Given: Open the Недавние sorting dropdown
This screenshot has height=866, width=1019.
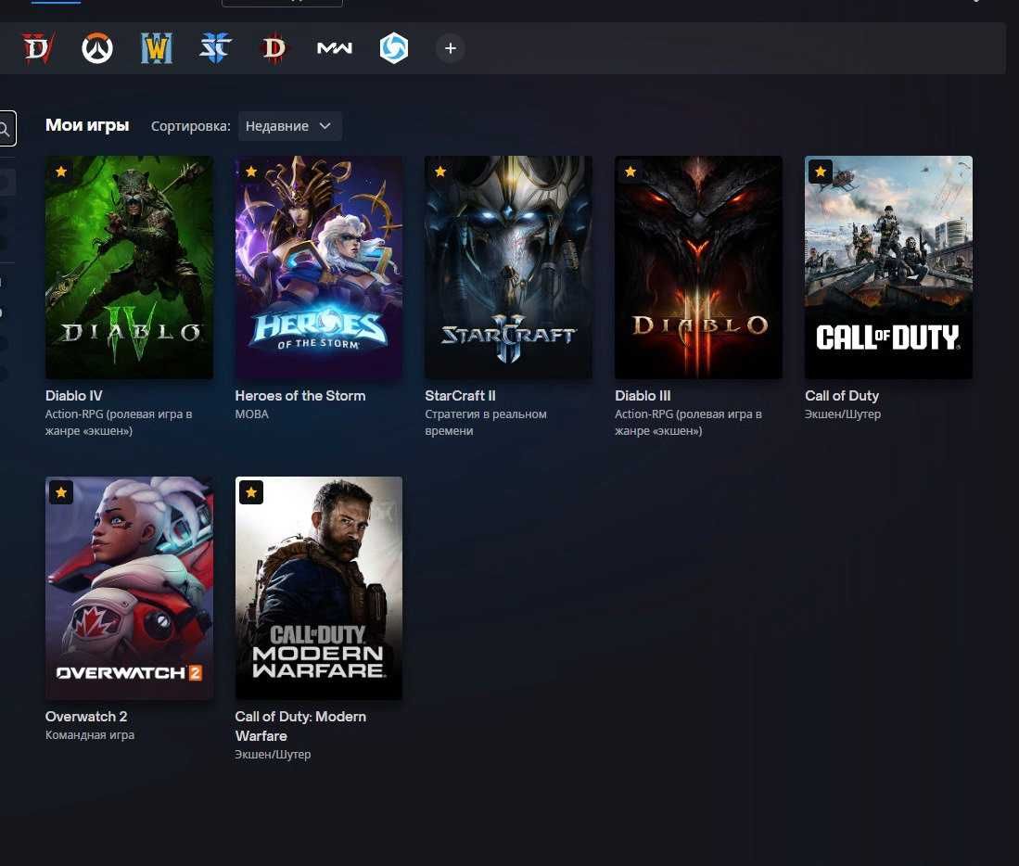Looking at the screenshot, I should click(x=290, y=126).
